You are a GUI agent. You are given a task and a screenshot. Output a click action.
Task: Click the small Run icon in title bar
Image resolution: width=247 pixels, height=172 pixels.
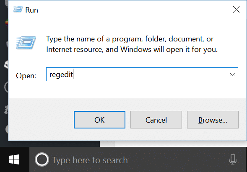click(x=18, y=9)
